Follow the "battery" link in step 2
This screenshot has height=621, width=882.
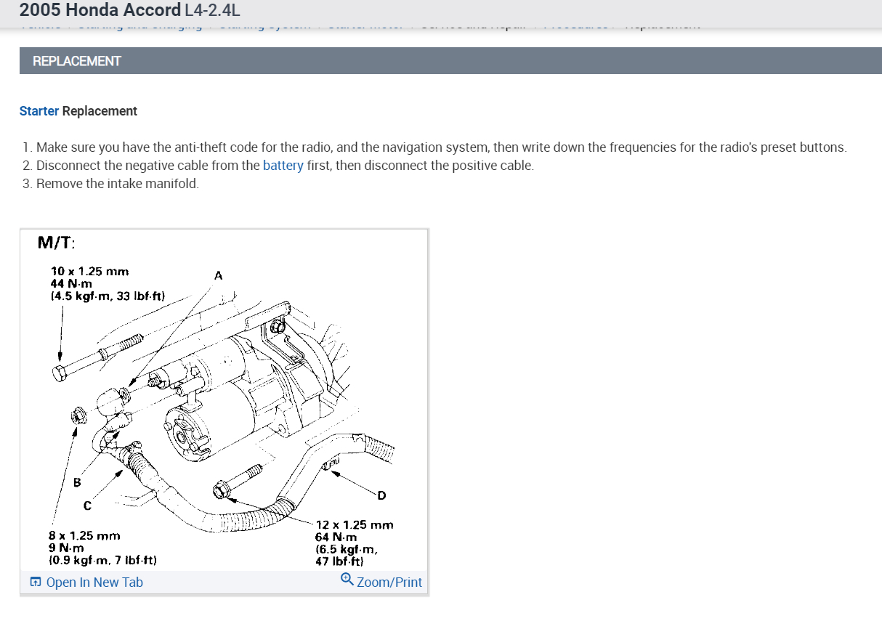[283, 165]
